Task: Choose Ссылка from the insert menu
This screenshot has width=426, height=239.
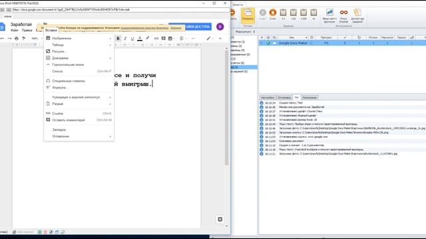Action: [79, 114]
